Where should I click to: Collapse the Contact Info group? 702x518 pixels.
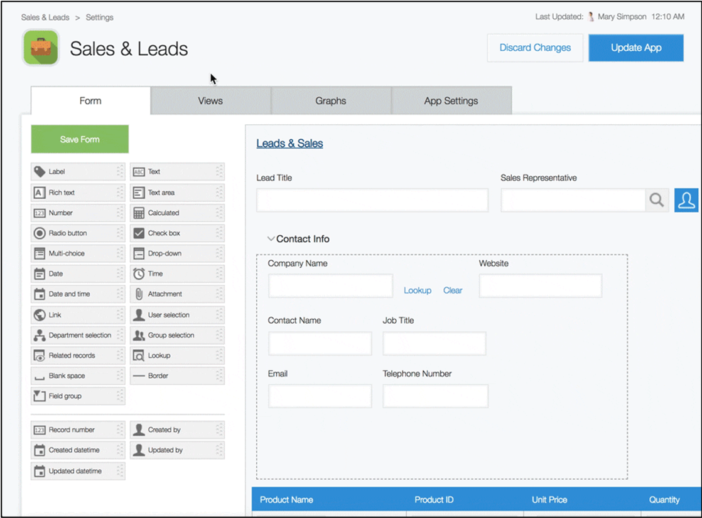[x=271, y=239]
